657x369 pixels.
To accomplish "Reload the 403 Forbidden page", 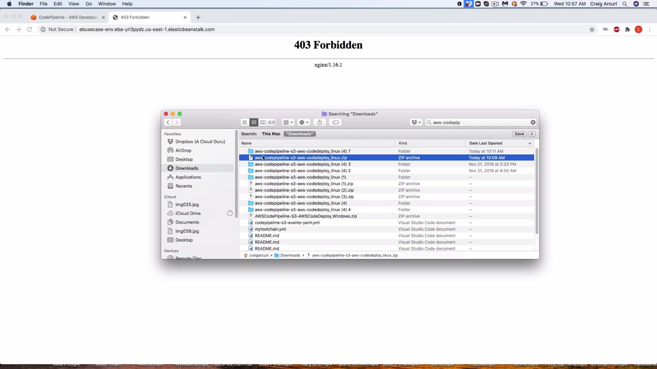I will (29, 29).
